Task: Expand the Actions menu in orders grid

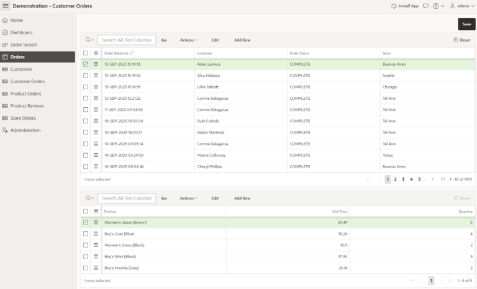Action: (189, 40)
